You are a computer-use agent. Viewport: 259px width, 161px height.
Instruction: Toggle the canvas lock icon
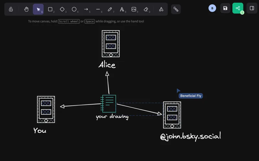11,9
